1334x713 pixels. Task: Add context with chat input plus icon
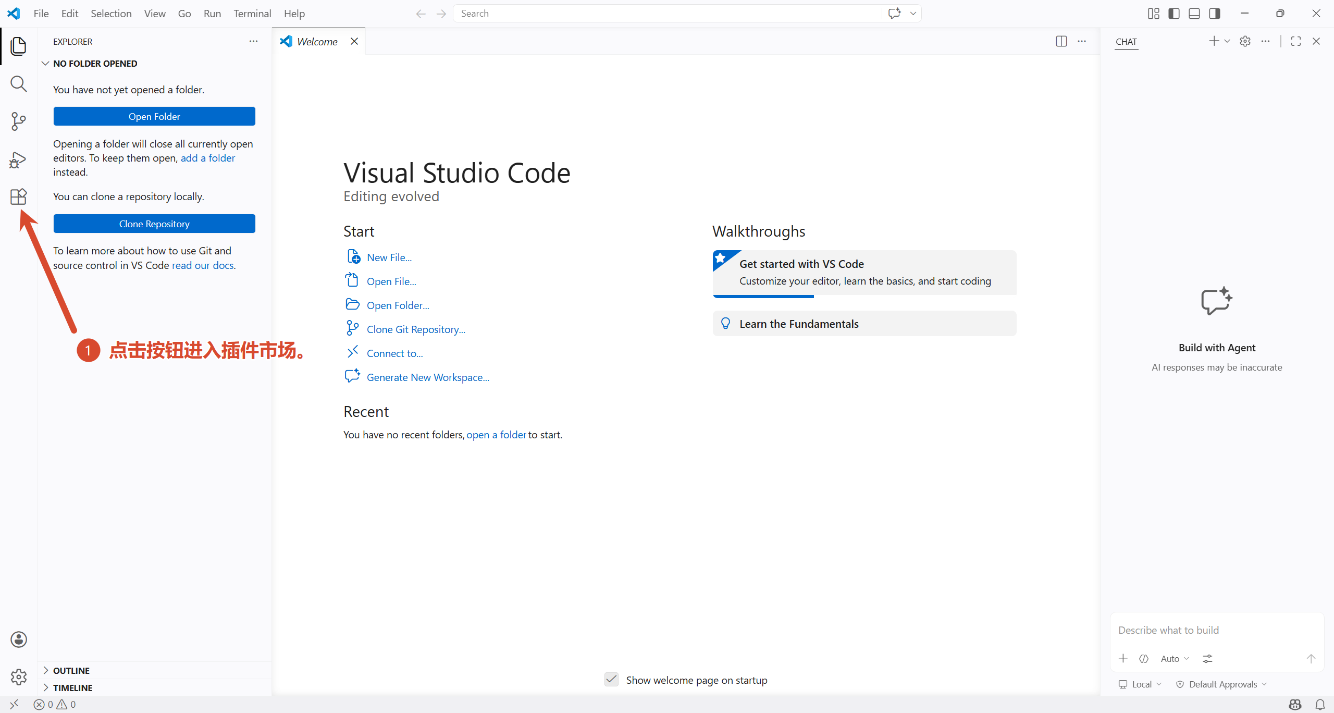tap(1123, 658)
